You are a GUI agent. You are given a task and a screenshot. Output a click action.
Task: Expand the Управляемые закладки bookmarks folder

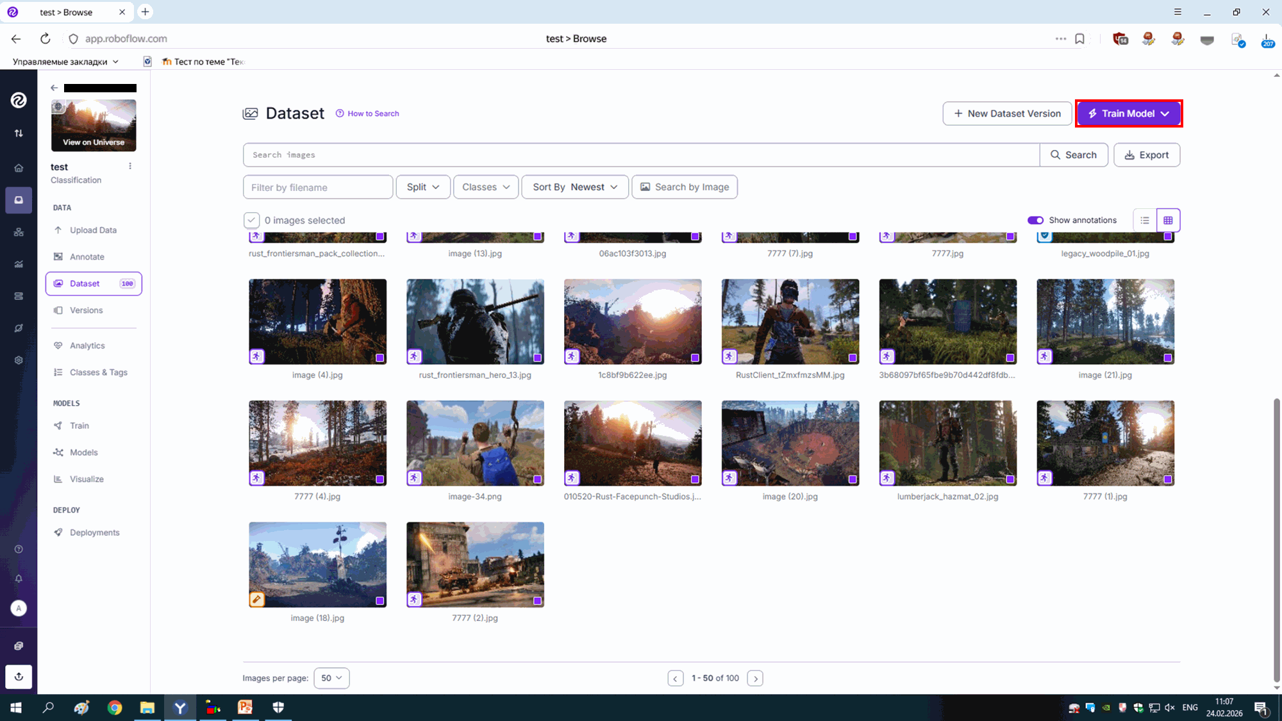[x=66, y=62]
